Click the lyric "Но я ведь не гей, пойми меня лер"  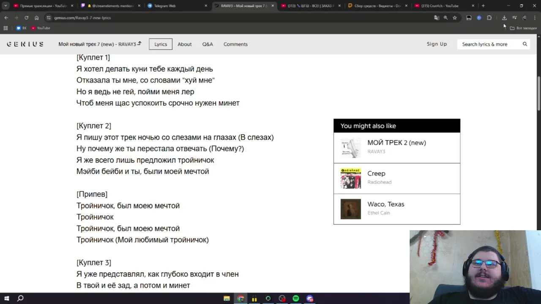135,92
